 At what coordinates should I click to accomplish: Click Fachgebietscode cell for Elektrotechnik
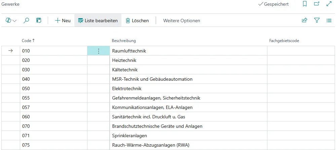(301, 88)
